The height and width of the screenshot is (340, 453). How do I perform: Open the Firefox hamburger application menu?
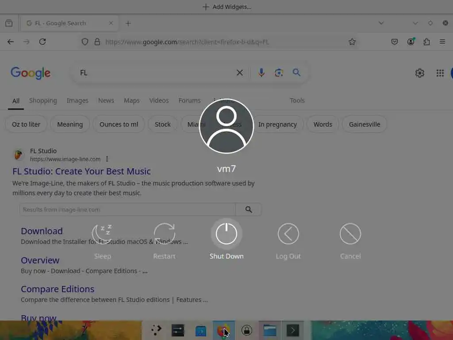click(442, 42)
